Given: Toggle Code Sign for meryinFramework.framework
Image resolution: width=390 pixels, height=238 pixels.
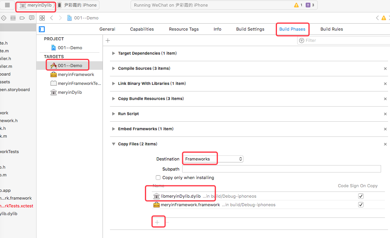Looking at the screenshot, I should pos(361,205).
